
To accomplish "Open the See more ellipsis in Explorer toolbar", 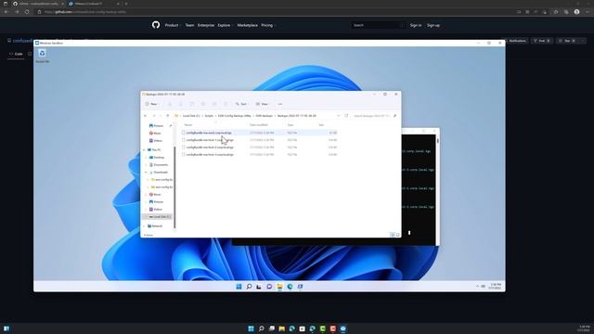I will 280,104.
